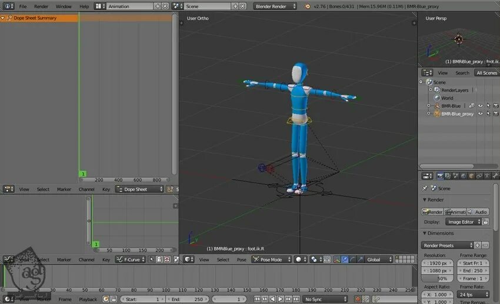Open the Global orientation dropdown
The image size is (500, 304).
tap(379, 259)
